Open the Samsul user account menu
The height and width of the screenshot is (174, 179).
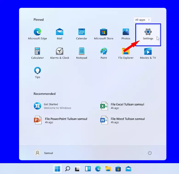pos(44,153)
